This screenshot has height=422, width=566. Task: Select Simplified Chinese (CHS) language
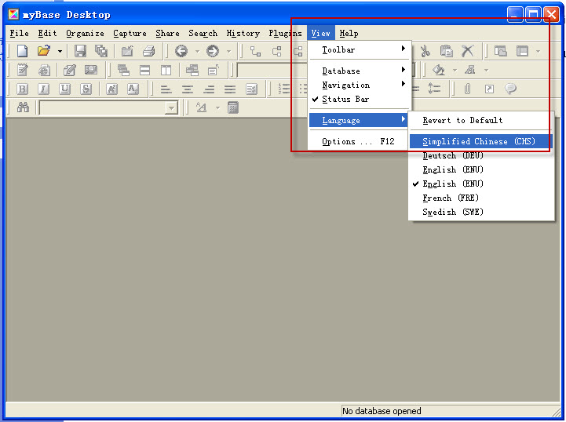[481, 141]
